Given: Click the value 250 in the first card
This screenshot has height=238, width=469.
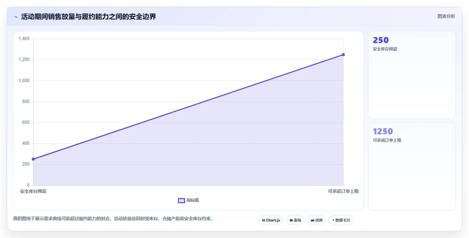Looking at the screenshot, I should [381, 40].
